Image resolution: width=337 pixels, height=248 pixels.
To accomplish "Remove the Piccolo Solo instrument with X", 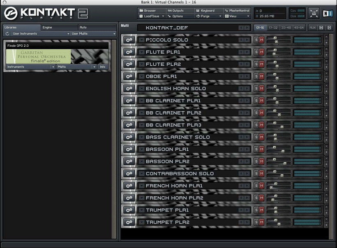I will [326, 37].
